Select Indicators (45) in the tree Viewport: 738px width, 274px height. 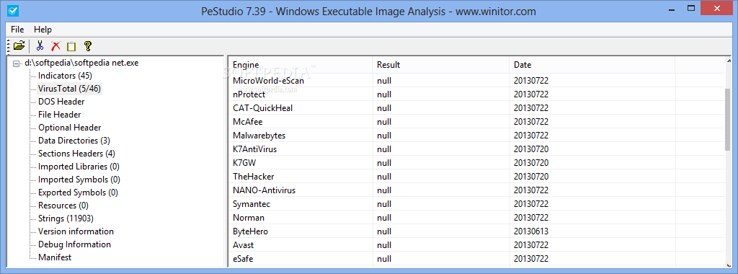[x=65, y=75]
